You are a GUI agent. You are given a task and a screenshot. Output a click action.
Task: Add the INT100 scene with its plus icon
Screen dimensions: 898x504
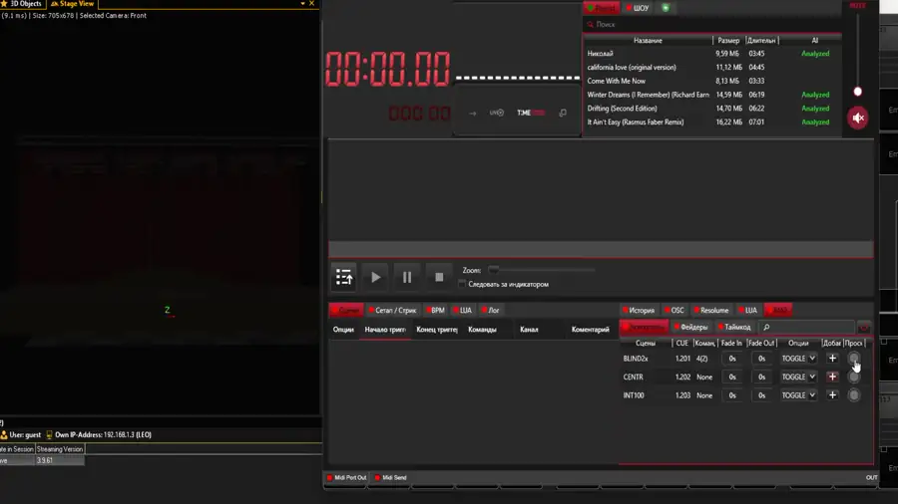(x=832, y=394)
